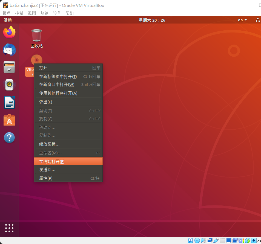The image size is (261, 244).
Task: Show applications grid button
Action: point(9,228)
